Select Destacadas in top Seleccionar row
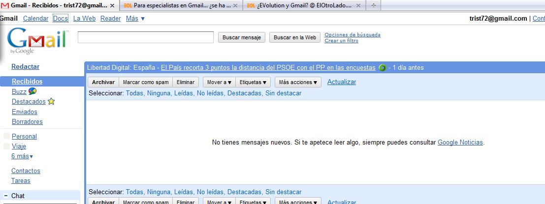Screen dimensions: 545x204 (245, 93)
